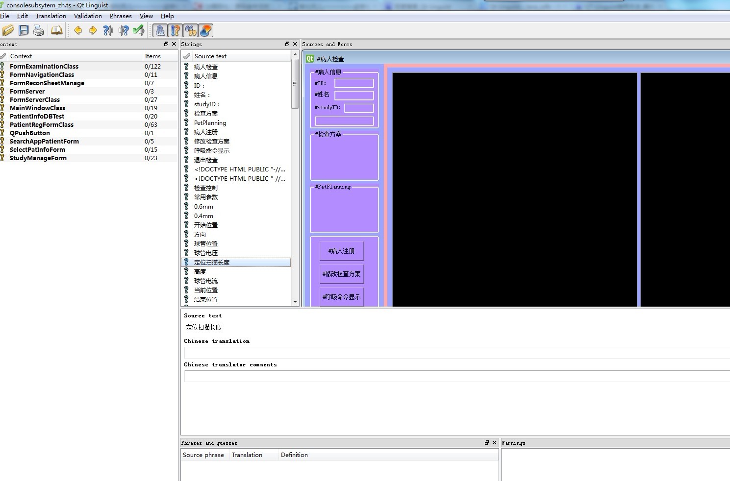Screen dimensions: 730x481
Task: Click the Open file folder icon
Action: click(8, 31)
